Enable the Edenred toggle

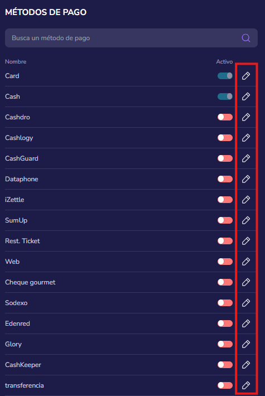coord(225,323)
